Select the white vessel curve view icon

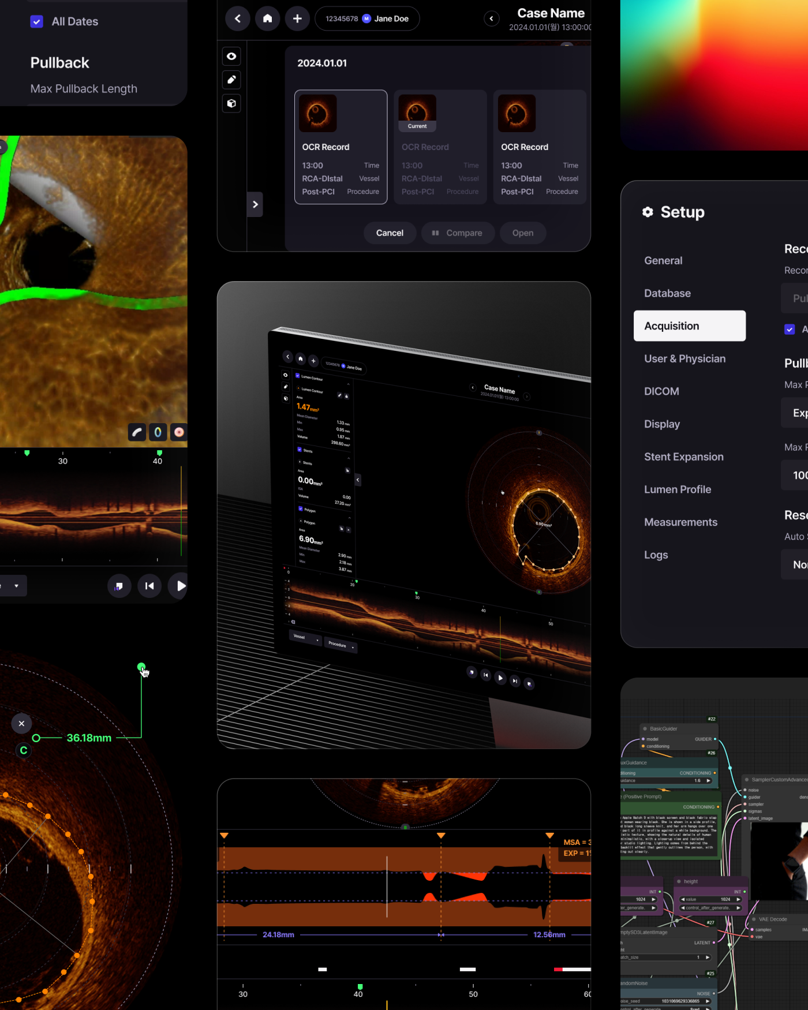137,432
